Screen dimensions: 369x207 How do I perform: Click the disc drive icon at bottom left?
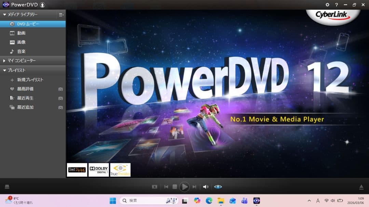point(7,187)
